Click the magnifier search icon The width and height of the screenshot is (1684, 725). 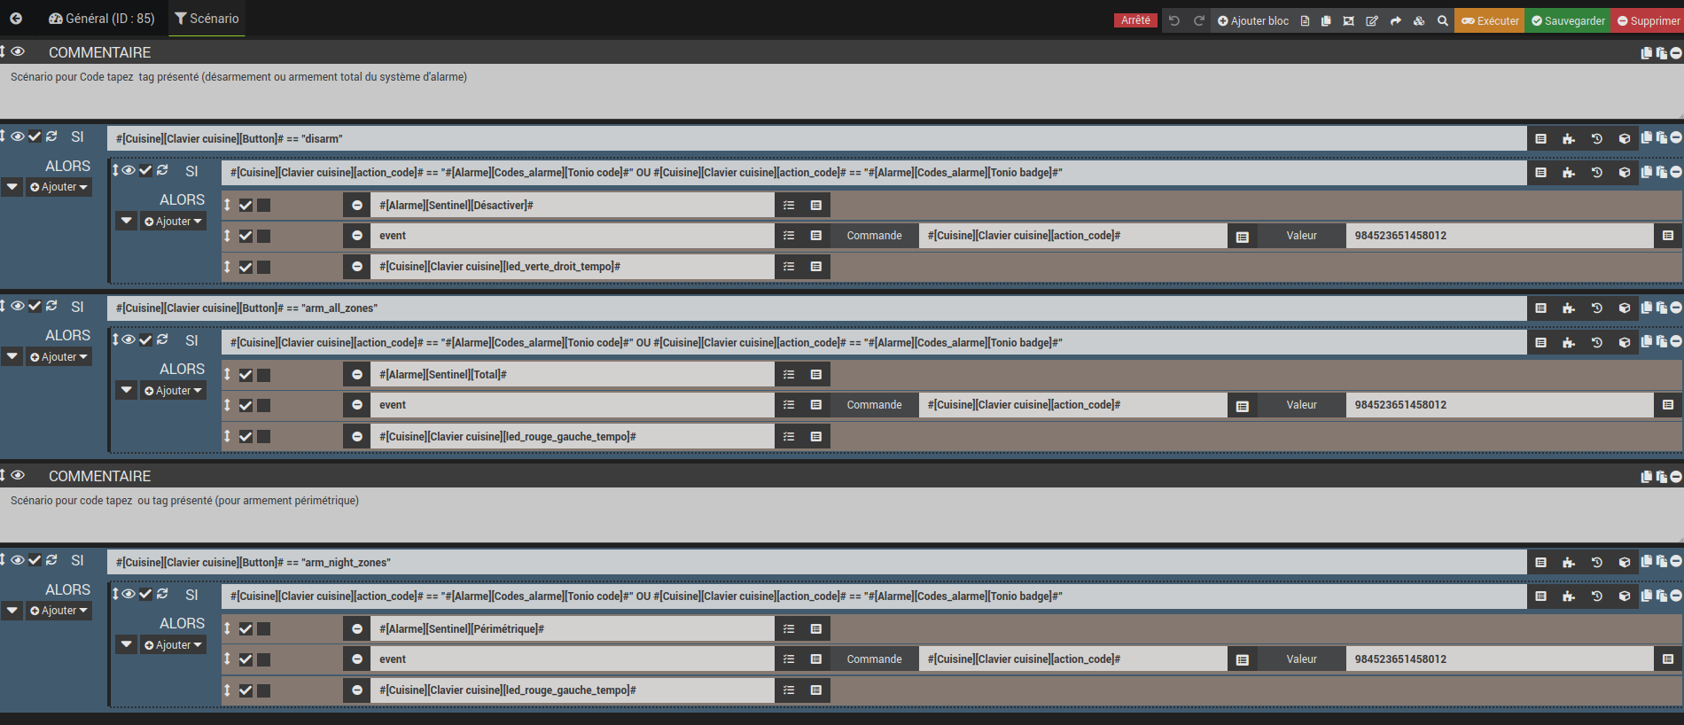tap(1443, 20)
